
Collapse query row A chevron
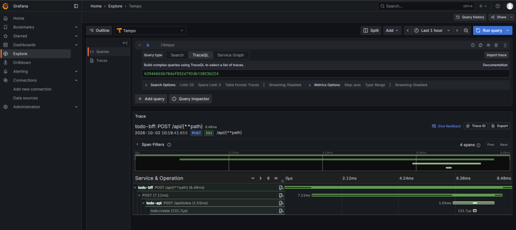tap(140, 45)
